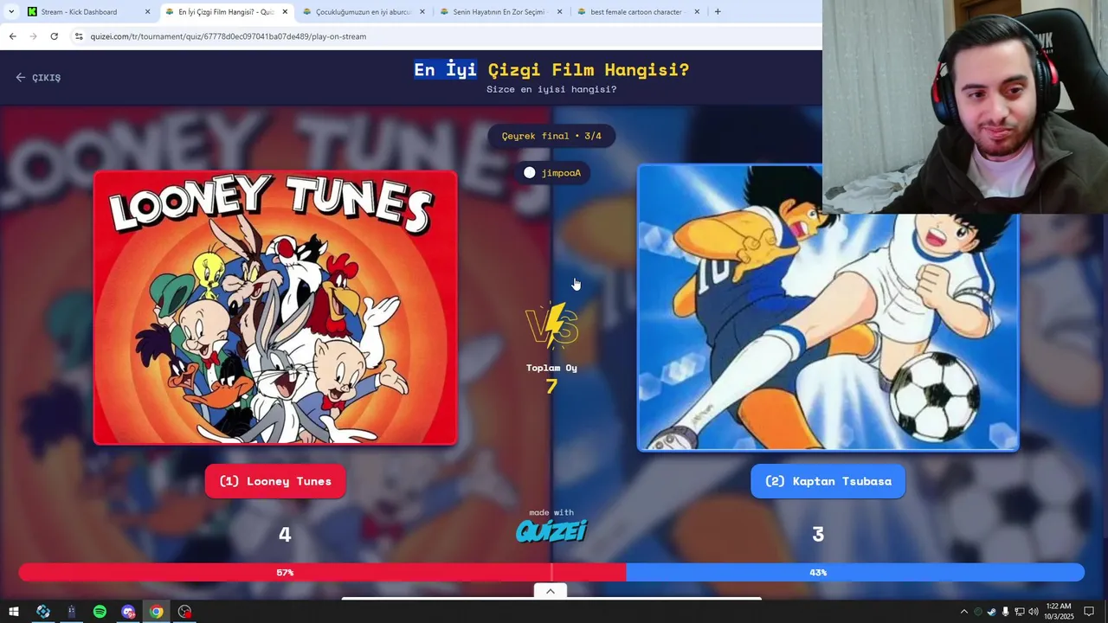Viewport: 1108px width, 623px height.
Task: Open the Windows Start menu
Action: point(13,612)
